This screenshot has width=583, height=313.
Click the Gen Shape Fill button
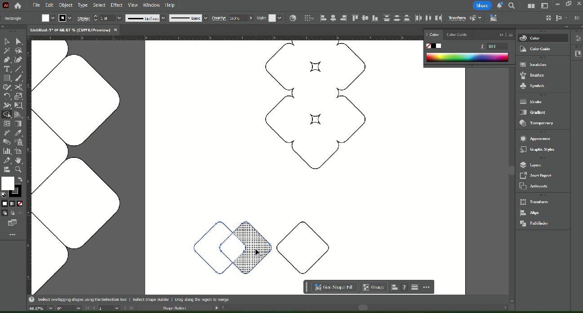click(x=334, y=287)
